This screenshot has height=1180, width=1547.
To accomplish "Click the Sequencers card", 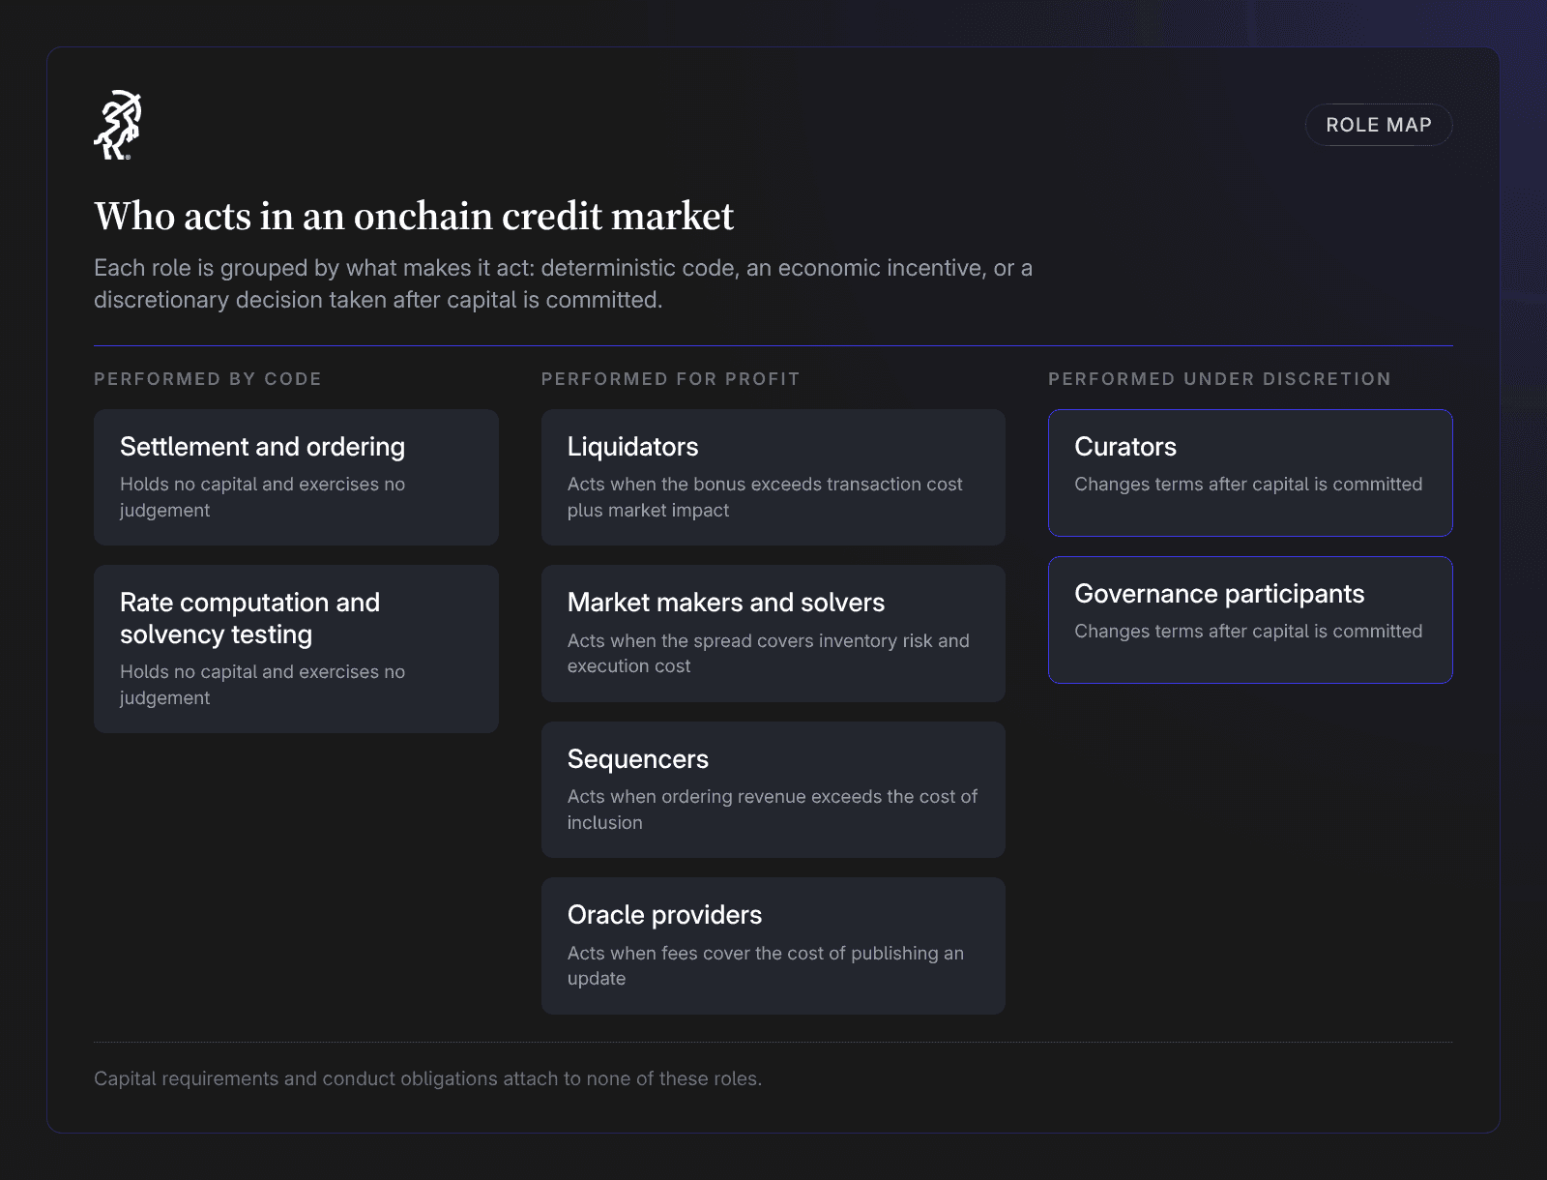I will 773,789.
